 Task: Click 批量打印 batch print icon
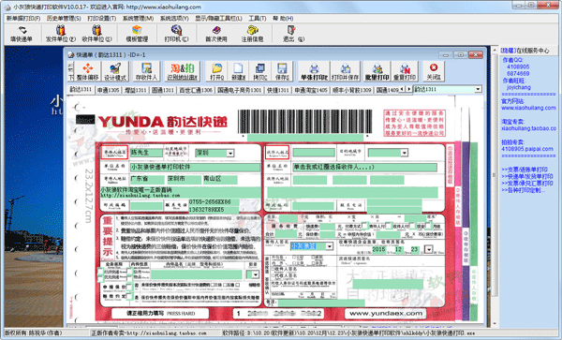tap(377, 71)
